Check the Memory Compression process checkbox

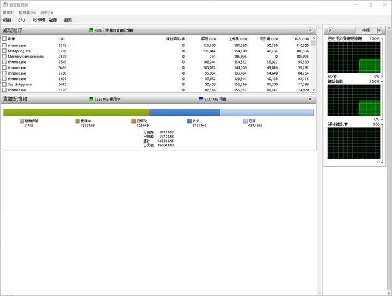tap(4, 57)
